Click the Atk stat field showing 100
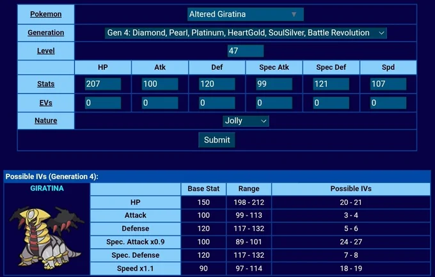Viewport: 435px width, 277px height. coord(160,84)
